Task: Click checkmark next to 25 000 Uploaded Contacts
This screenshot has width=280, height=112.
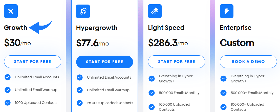Action: pos(80,103)
